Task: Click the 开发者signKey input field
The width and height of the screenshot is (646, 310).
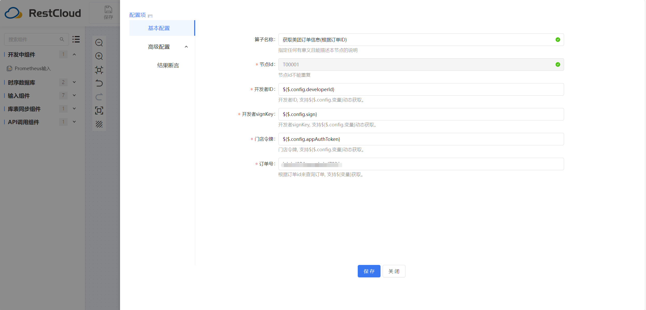Action: (x=421, y=114)
